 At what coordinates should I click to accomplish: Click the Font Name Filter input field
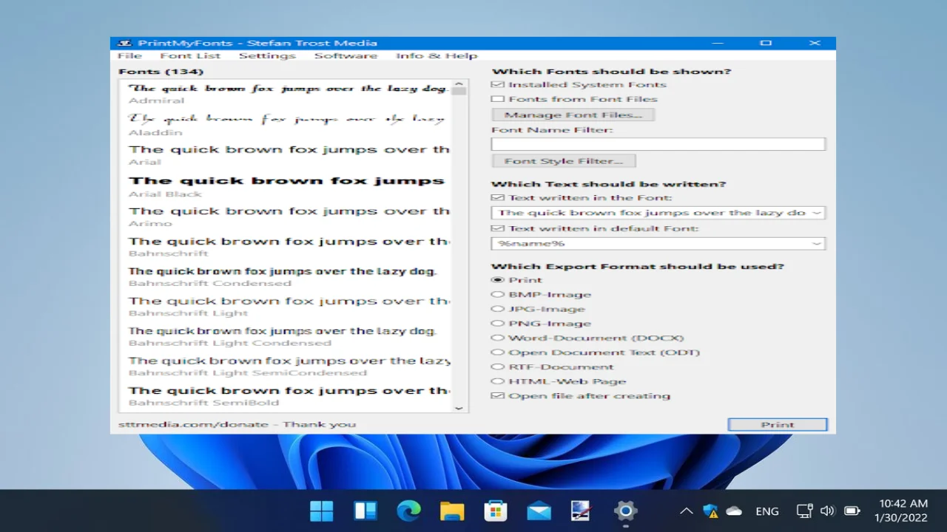[658, 144]
